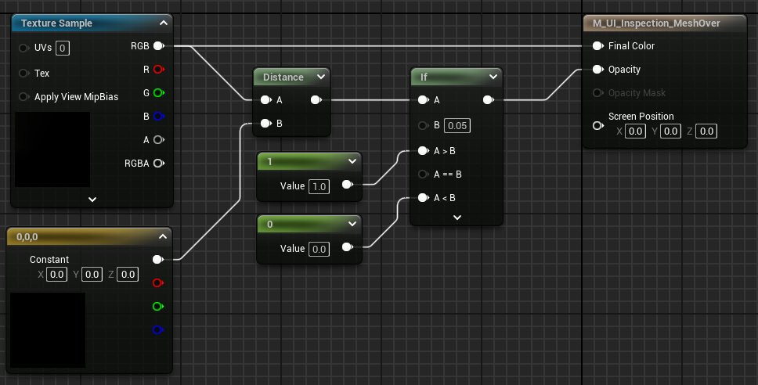Screen dimensions: 758x385
Task: Select the M_UI_Inspection_MeshOver node title
Action: pyautogui.click(x=656, y=23)
